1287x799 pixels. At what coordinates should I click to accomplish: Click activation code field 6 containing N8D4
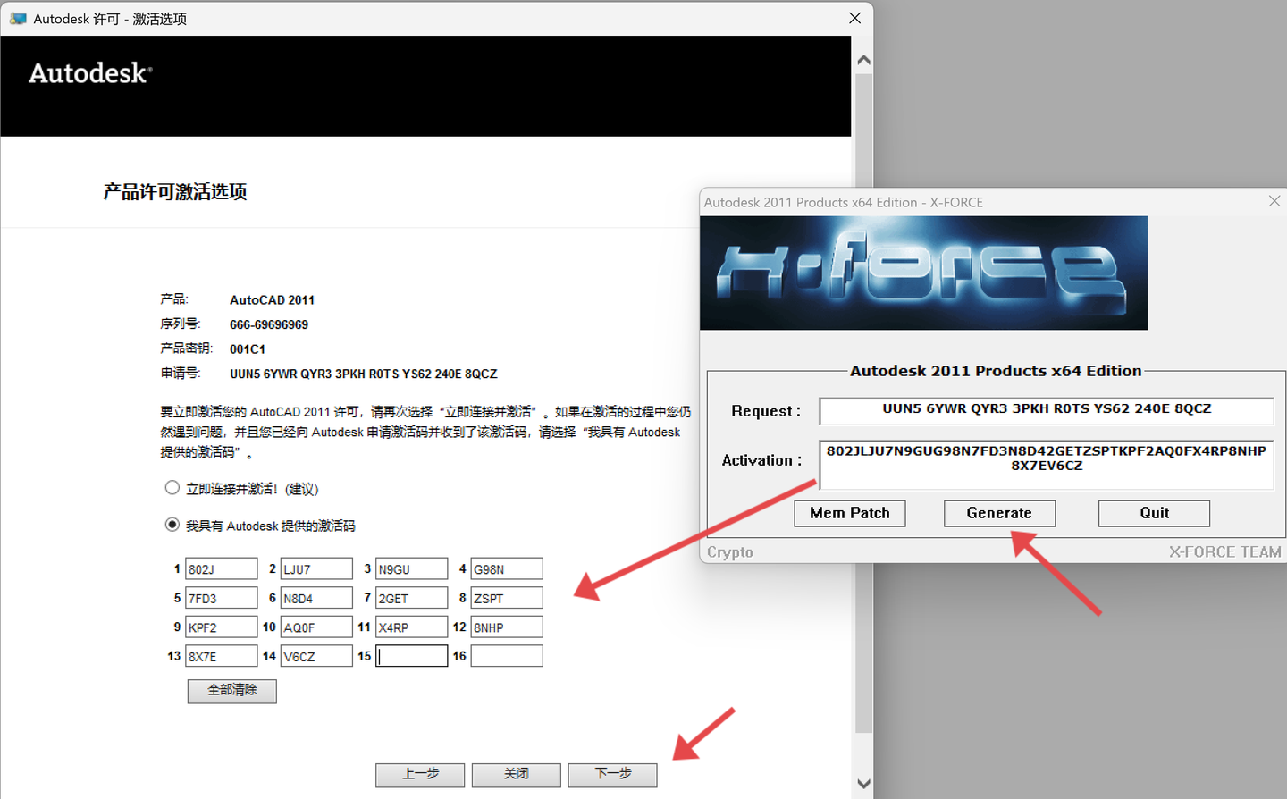pos(316,598)
